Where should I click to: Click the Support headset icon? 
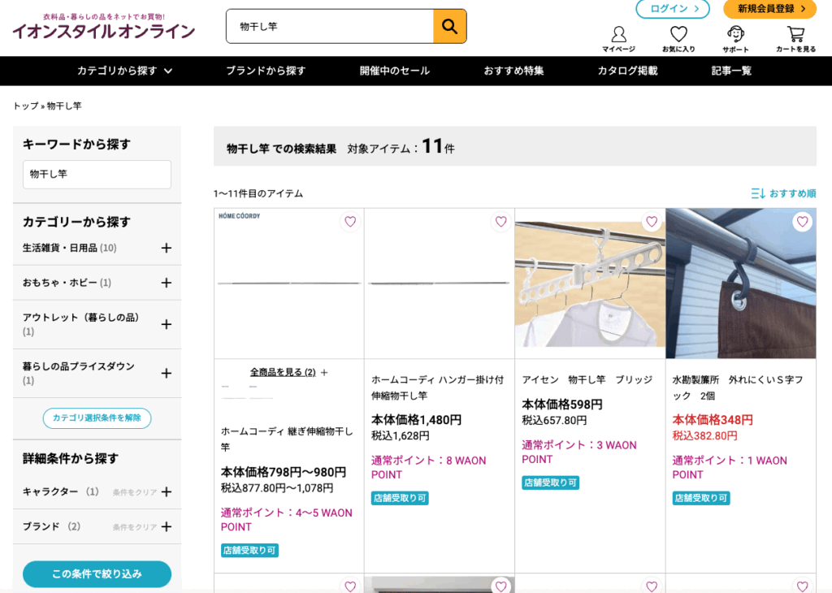coord(735,34)
